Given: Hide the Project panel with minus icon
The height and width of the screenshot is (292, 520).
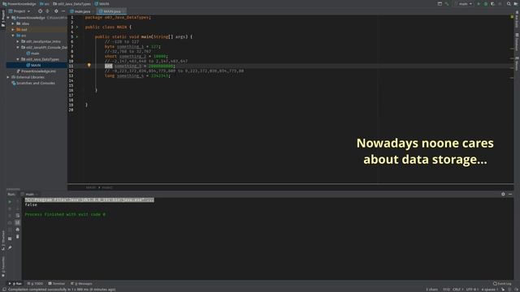Looking at the screenshot, I should pyautogui.click(x=63, y=11).
